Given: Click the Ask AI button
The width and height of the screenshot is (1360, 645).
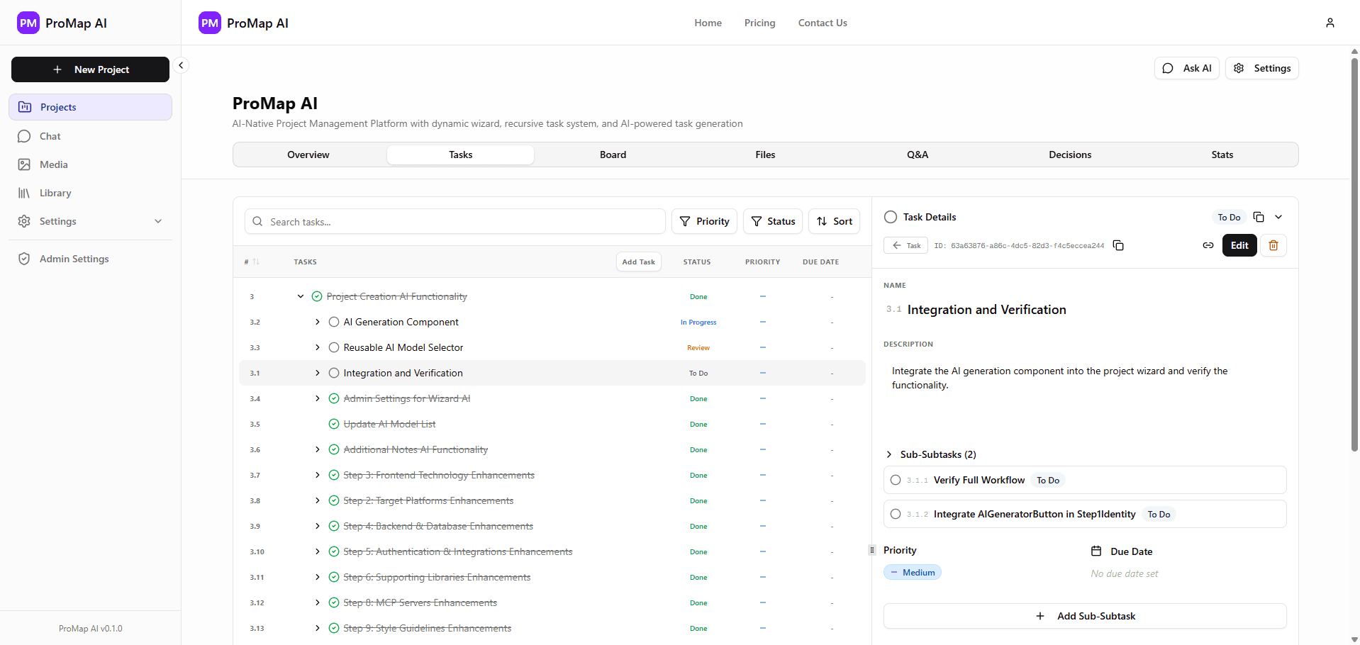Looking at the screenshot, I should pos(1186,68).
